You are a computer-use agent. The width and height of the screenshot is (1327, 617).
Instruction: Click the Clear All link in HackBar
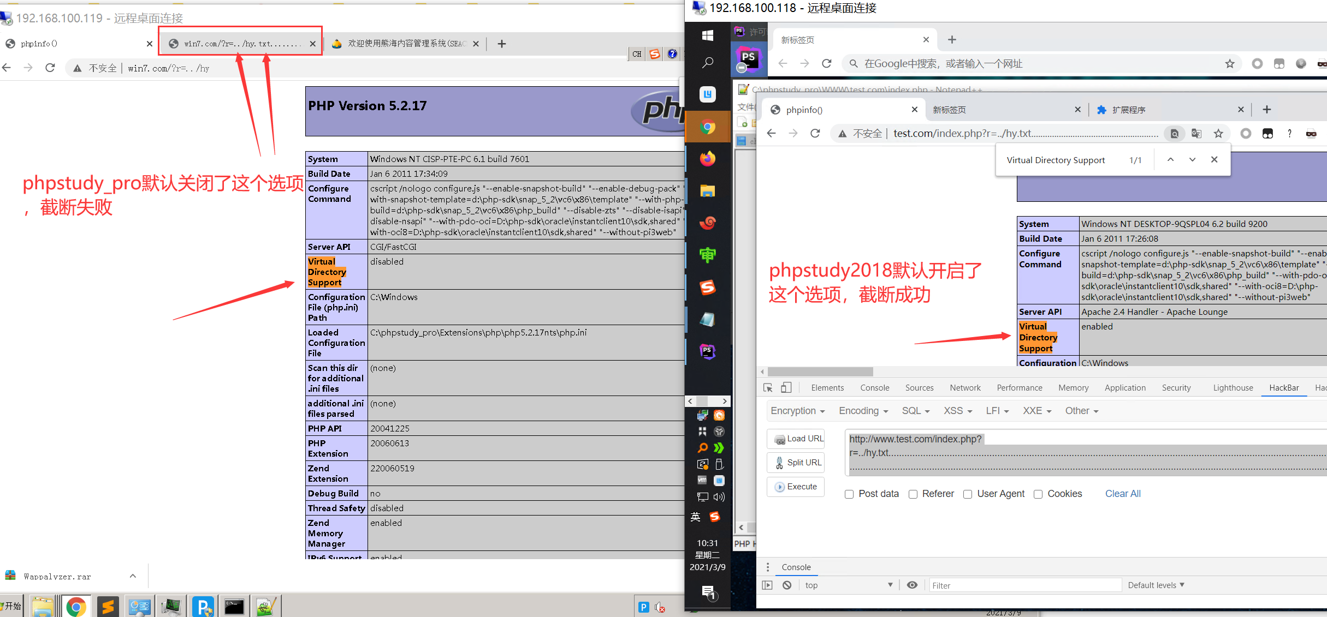point(1123,493)
